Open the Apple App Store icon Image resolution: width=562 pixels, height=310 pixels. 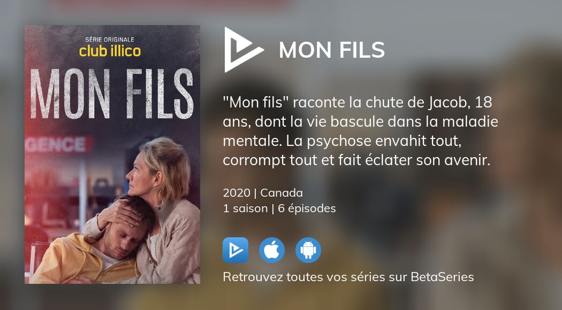click(x=272, y=250)
